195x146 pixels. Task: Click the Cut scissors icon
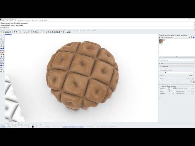pyautogui.click(x=12, y=32)
